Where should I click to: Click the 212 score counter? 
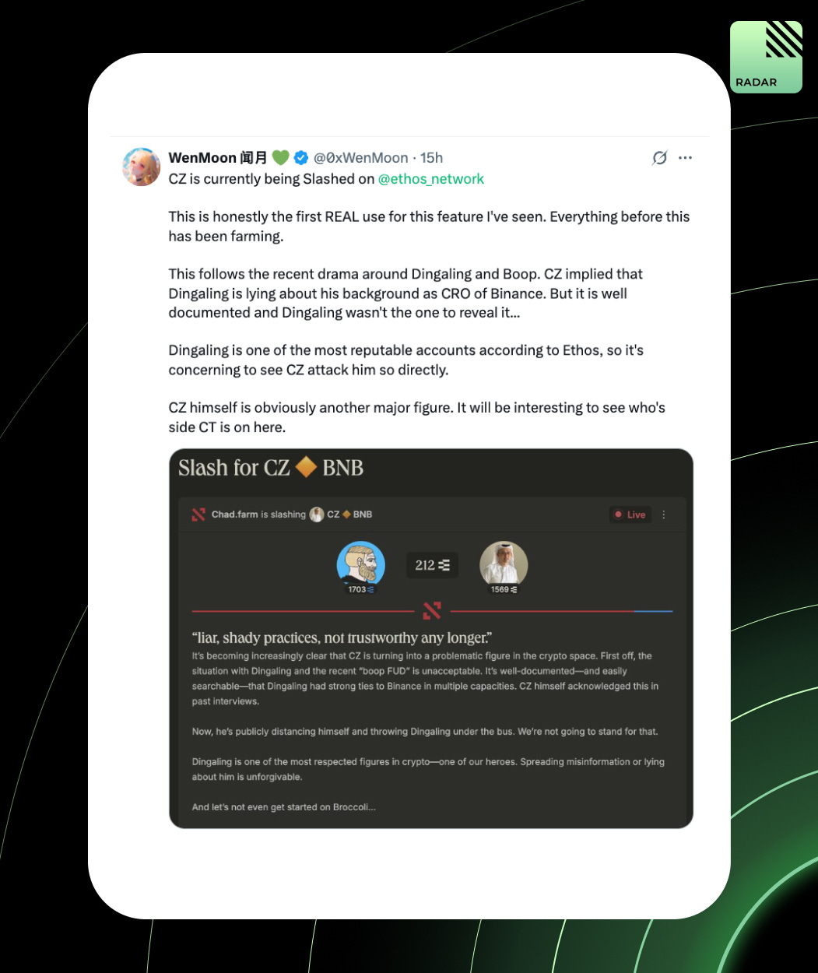point(432,565)
